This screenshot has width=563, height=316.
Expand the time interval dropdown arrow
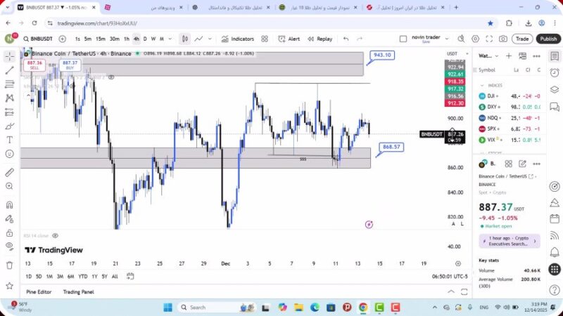pyautogui.click(x=171, y=39)
